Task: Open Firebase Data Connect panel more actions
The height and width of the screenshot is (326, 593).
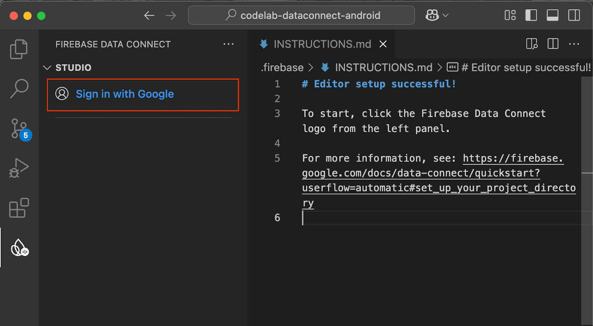Action: point(228,44)
